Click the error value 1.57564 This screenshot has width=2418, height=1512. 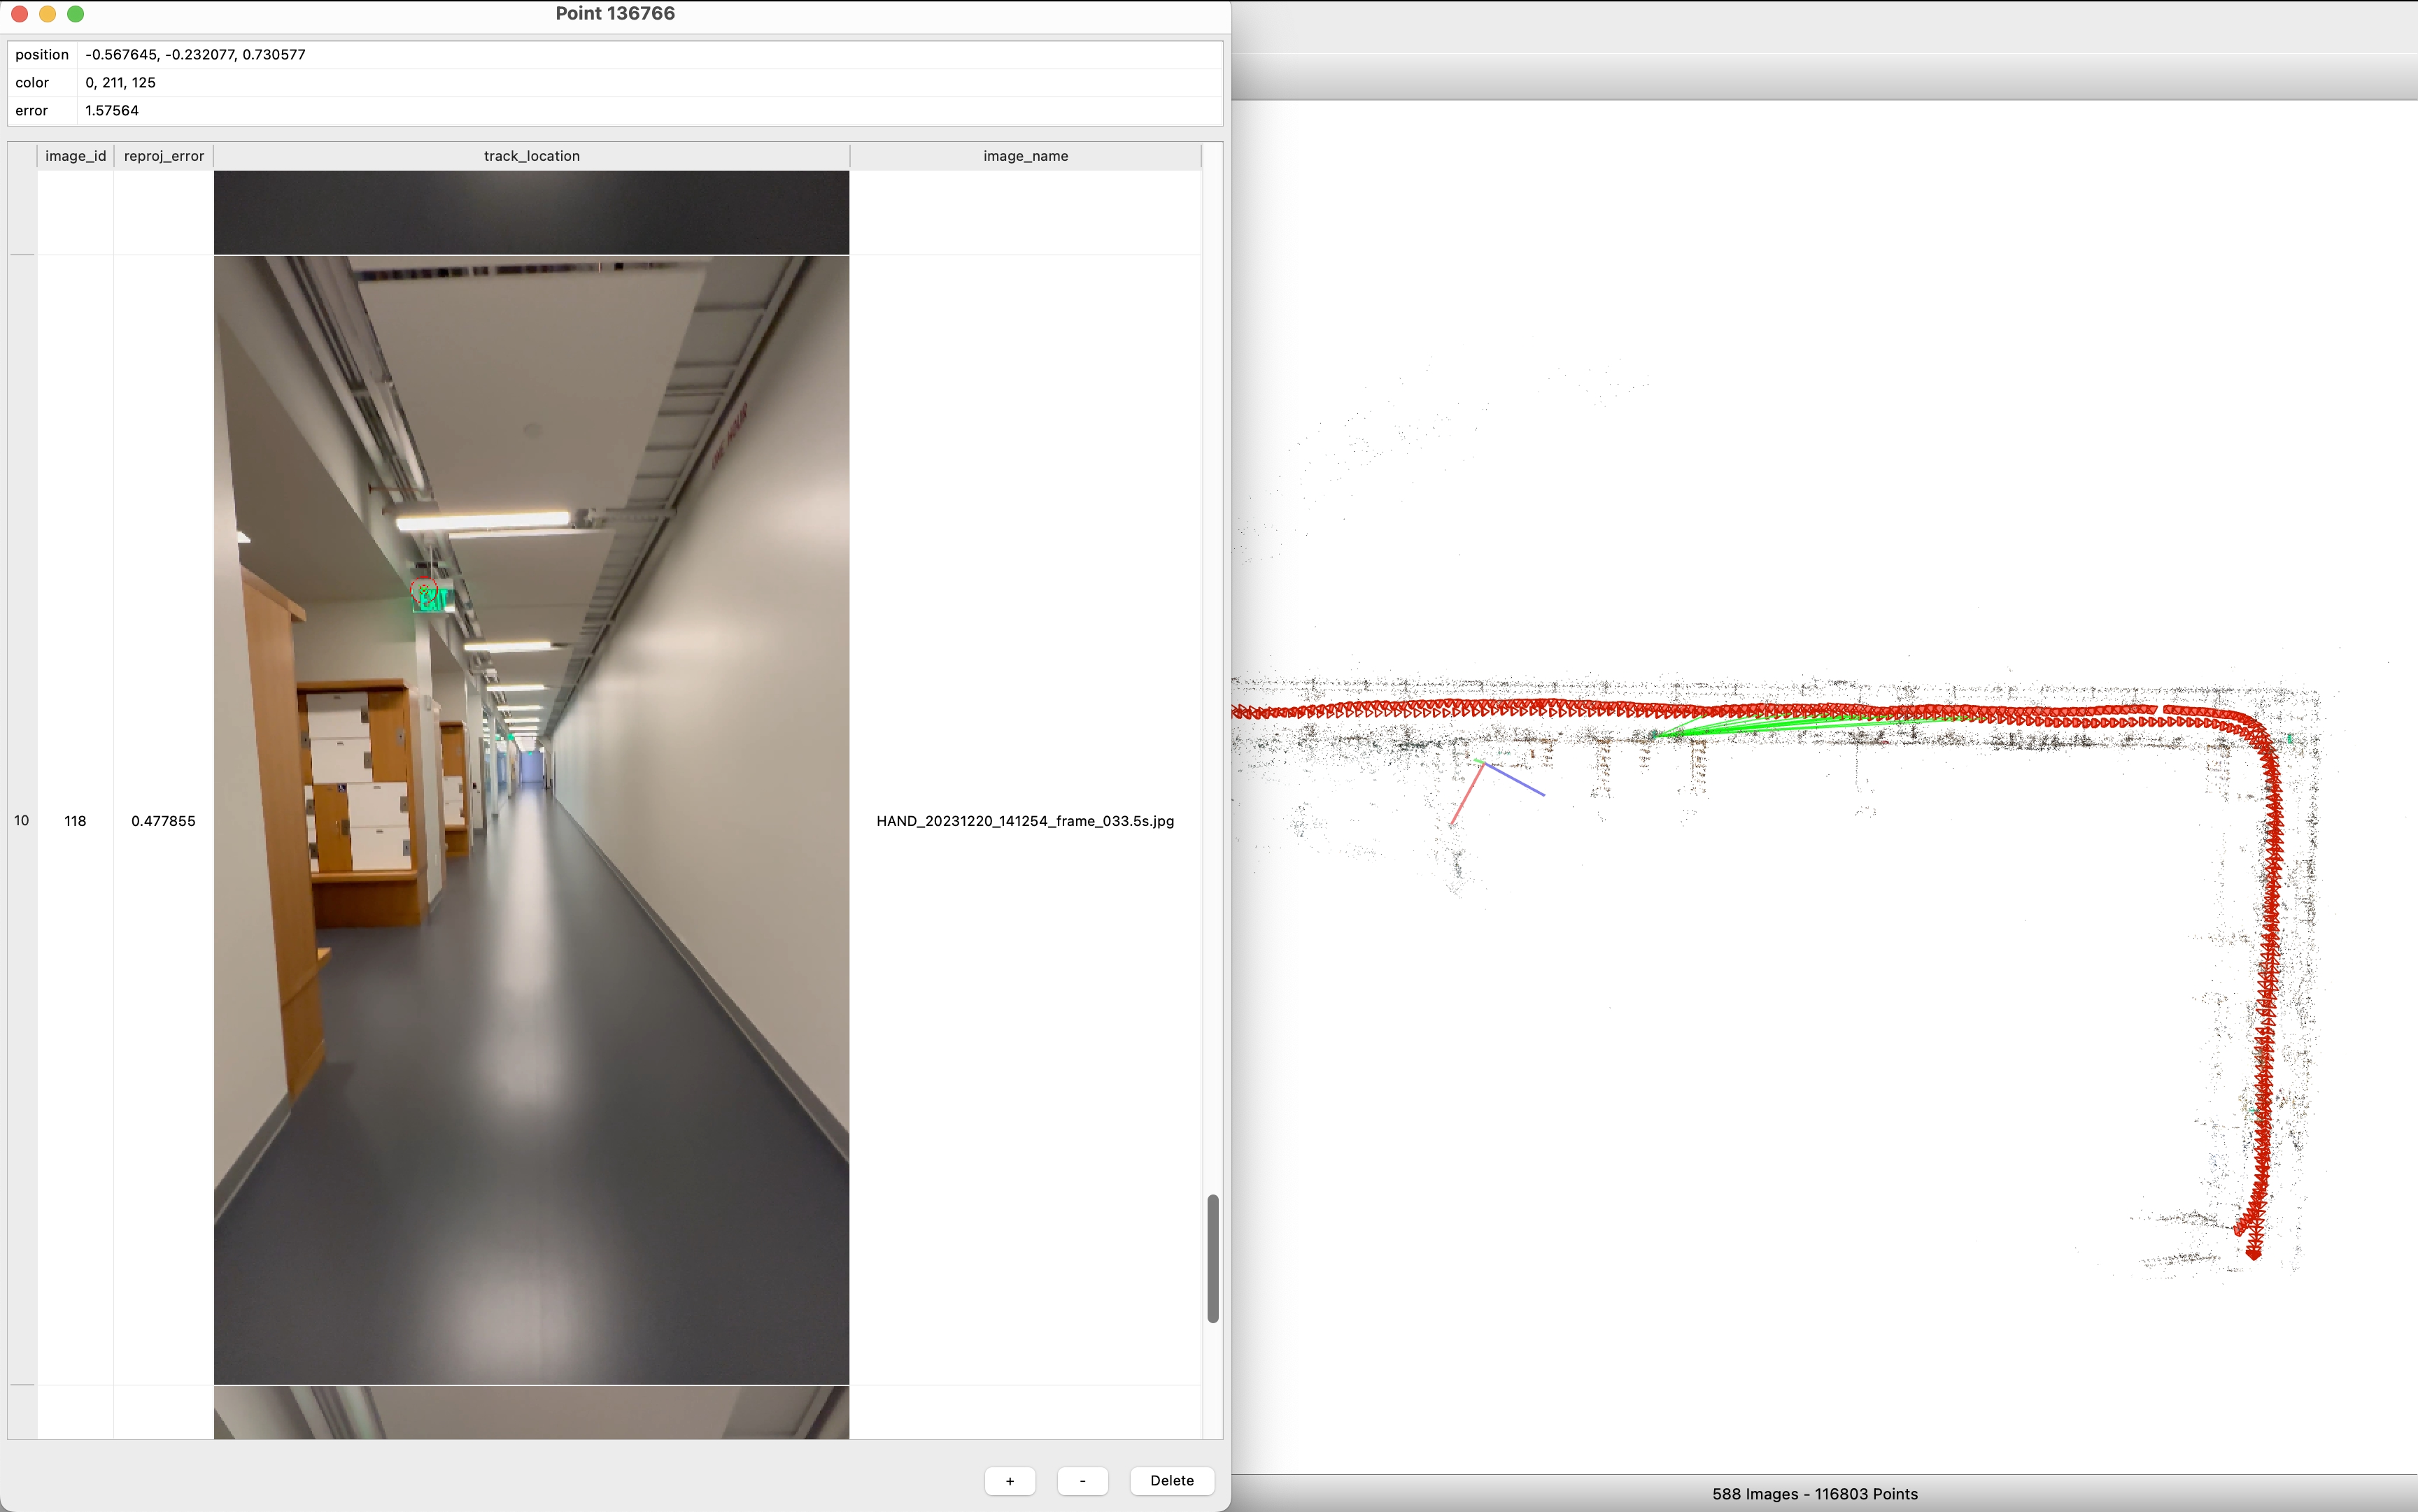(x=112, y=110)
